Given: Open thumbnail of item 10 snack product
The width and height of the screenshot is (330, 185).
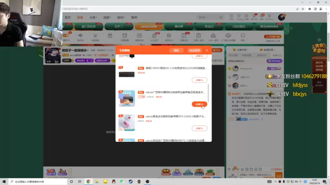Looking at the screenshot, I should pos(127,98).
